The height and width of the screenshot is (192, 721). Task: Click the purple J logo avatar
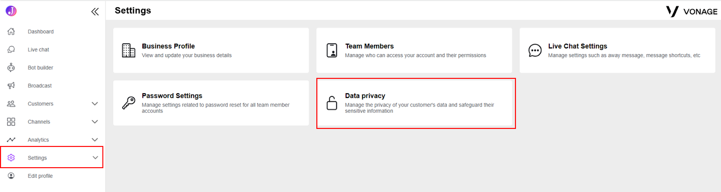pos(11,11)
